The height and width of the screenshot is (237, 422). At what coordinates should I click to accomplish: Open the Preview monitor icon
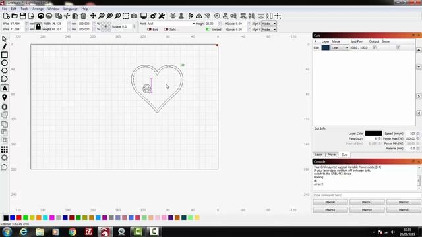click(144, 16)
